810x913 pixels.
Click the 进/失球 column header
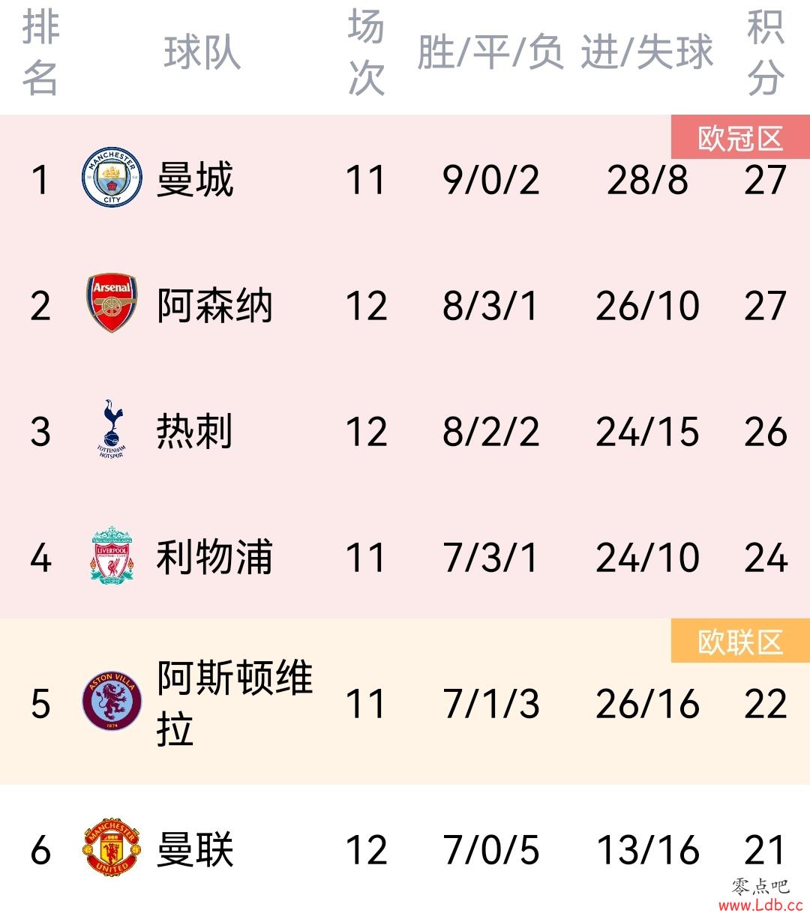pos(646,52)
